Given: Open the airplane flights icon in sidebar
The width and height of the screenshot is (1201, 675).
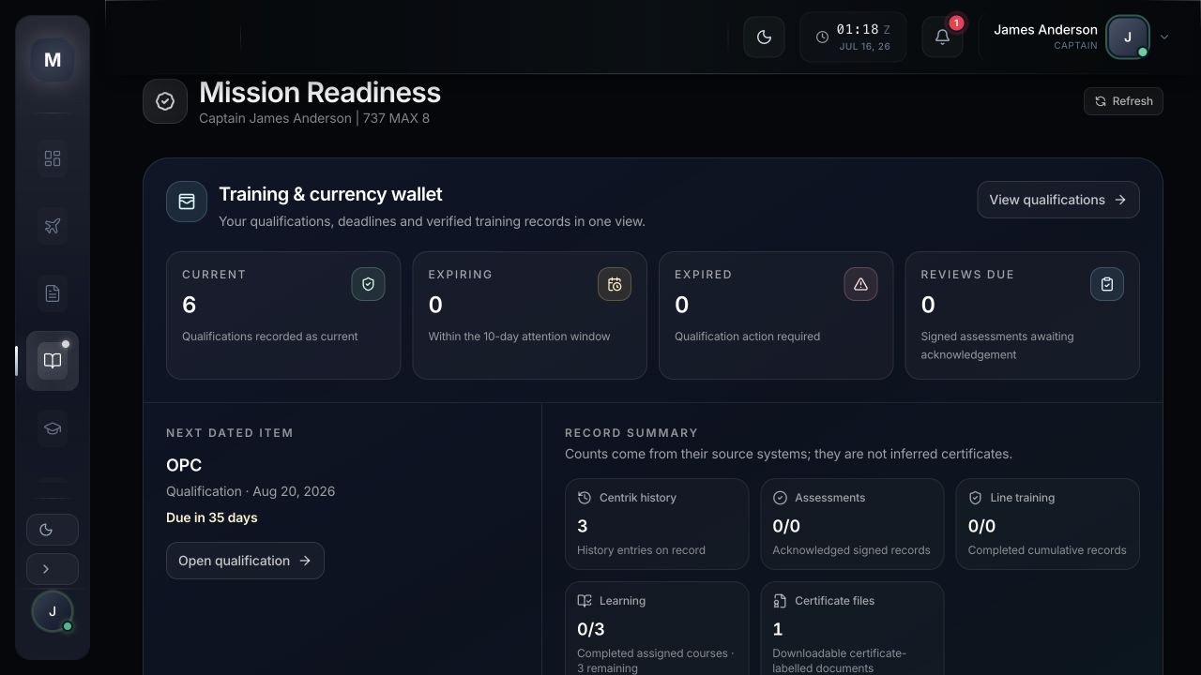Looking at the screenshot, I should 53,226.
